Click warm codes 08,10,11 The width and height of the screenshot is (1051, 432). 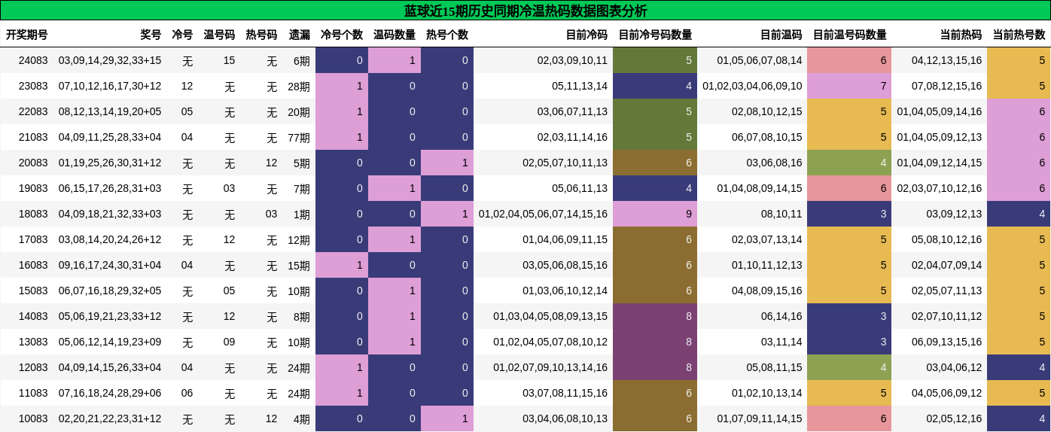[x=781, y=214]
